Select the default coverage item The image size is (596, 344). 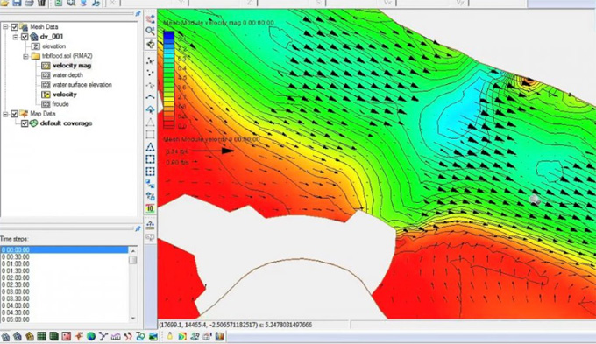click(x=66, y=123)
